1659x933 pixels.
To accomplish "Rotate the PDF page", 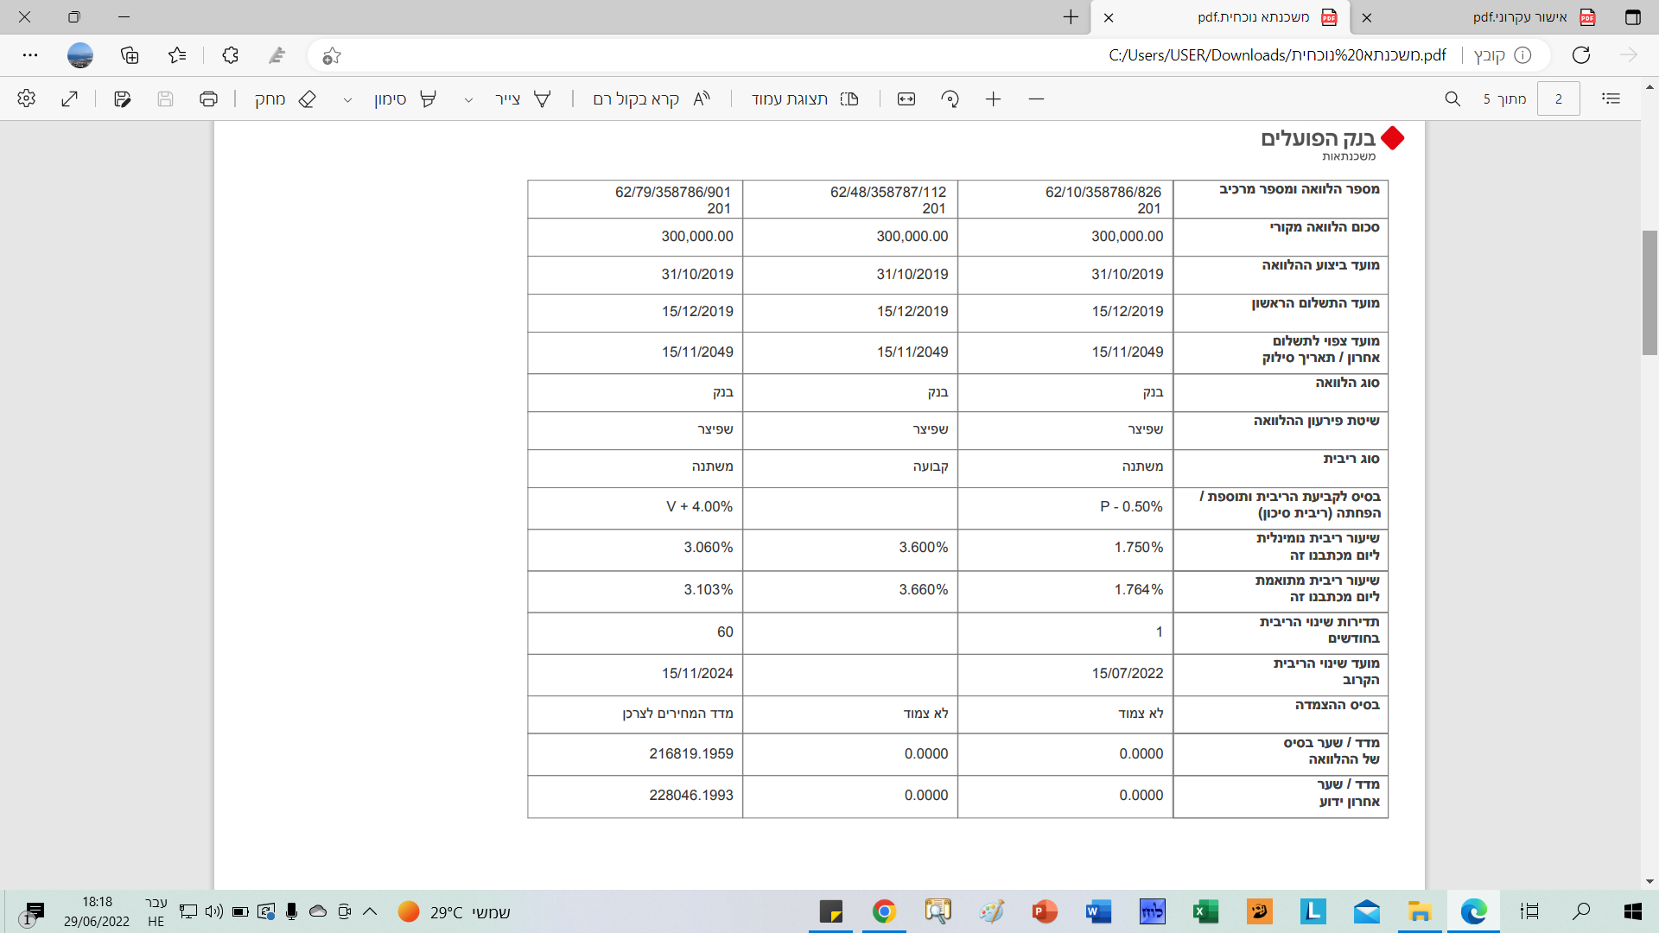I will point(950,99).
